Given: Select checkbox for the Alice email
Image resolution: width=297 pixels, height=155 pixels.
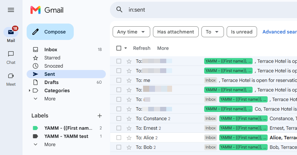Looking at the screenshot, I should pyautogui.click(x=119, y=138).
